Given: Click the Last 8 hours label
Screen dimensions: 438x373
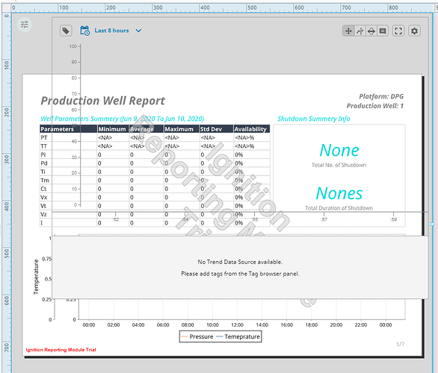Looking at the screenshot, I should 111,31.
